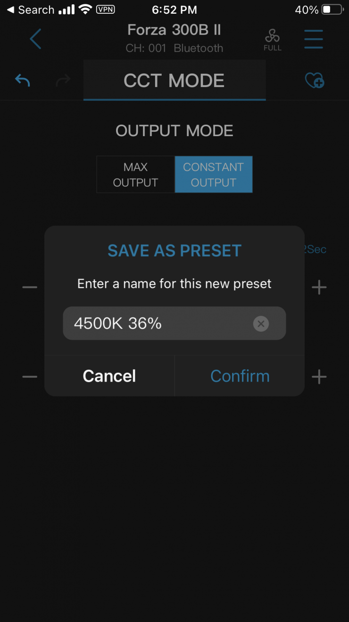This screenshot has height=622, width=349.
Task: Select CONSTANT OUTPUT mode
Action: coord(214,174)
